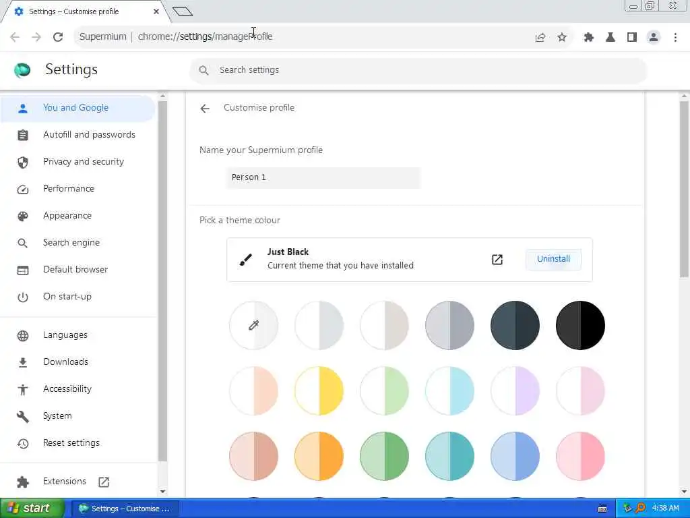Pick the dark slate theme swatch
The height and width of the screenshot is (518, 690).
coord(515,326)
